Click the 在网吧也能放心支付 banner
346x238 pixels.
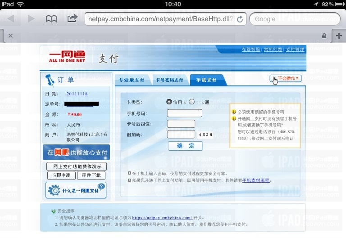tap(76, 152)
